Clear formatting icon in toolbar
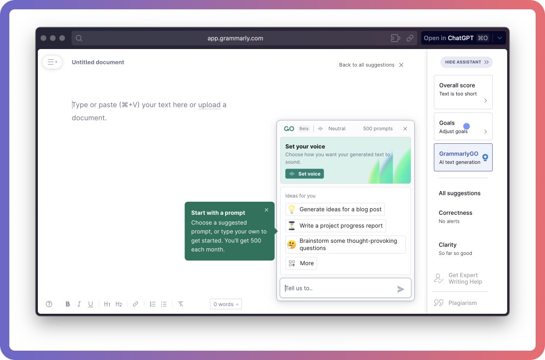545x360 pixels. tap(181, 304)
